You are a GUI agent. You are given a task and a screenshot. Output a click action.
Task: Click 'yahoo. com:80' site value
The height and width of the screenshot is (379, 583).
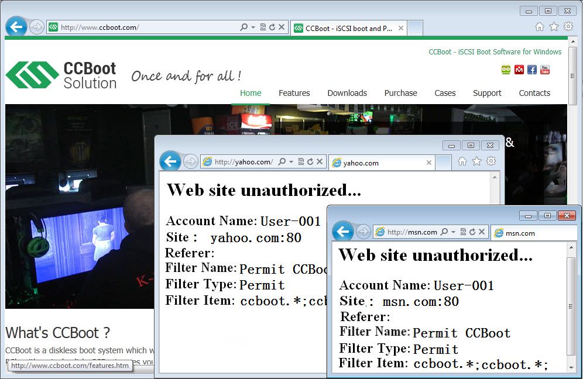(256, 238)
